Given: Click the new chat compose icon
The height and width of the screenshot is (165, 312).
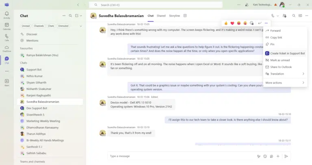Looking at the screenshot, I should coord(77,16).
